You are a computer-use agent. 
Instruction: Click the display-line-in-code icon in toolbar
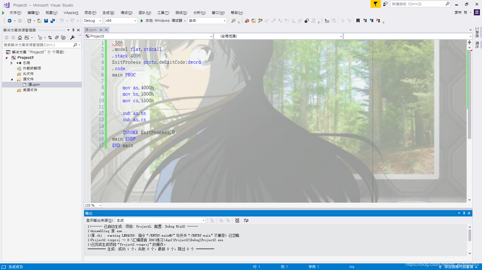[x=327, y=21]
